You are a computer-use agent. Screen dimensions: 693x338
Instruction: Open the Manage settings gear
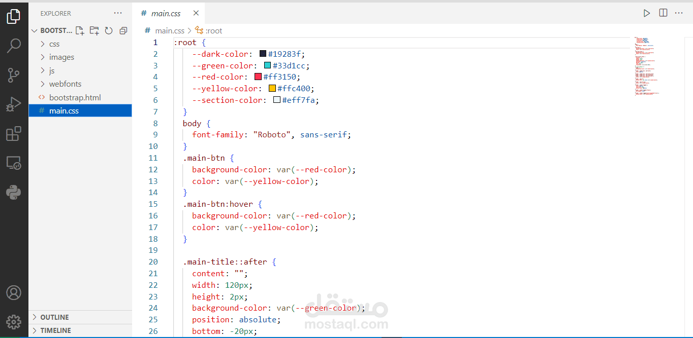coord(14,322)
